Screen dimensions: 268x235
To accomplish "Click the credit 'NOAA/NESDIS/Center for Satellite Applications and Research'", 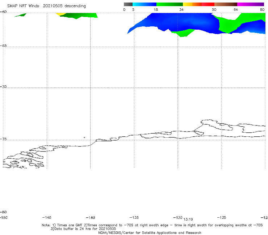I will (150, 232).
